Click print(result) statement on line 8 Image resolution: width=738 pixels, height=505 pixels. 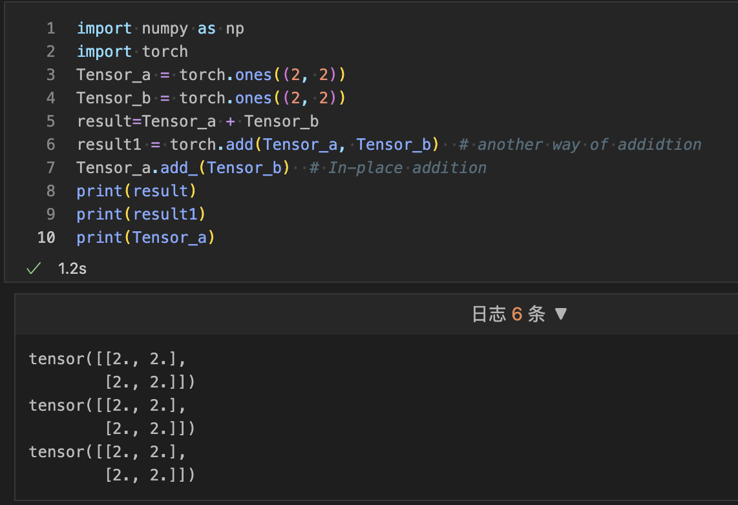coord(136,191)
